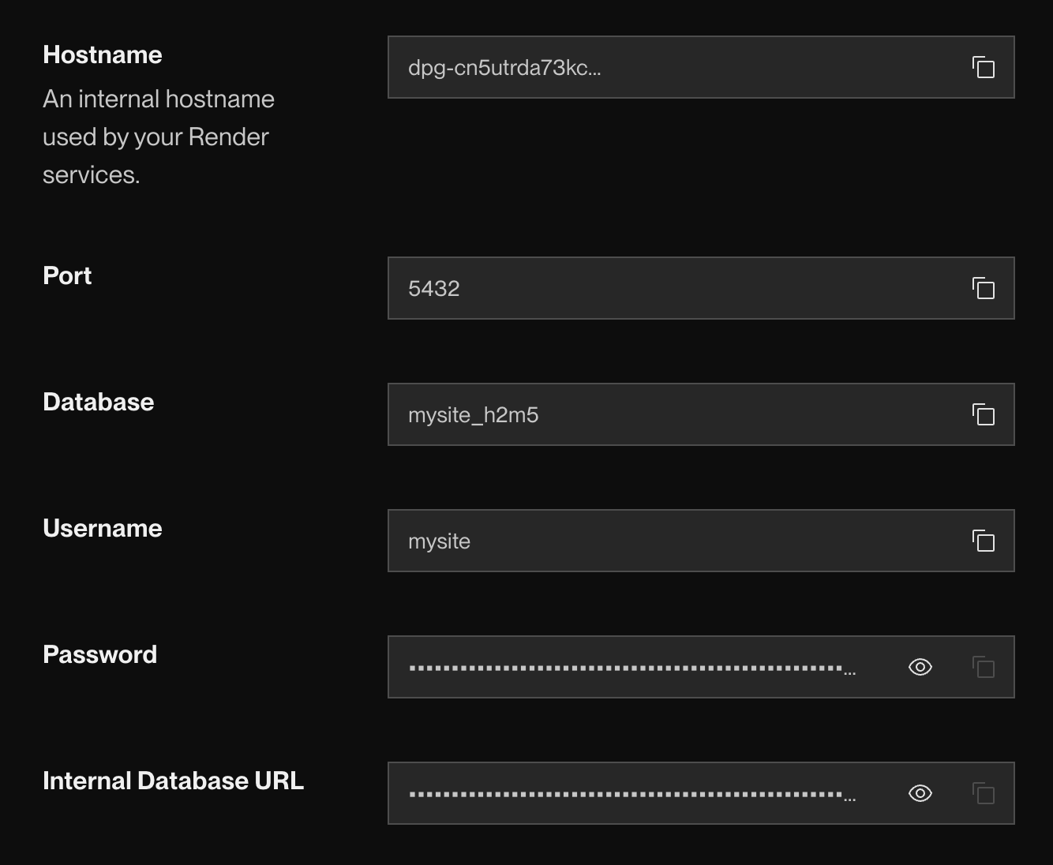Click the copy icon beside dpg-cn5utrda73kc

coord(984,68)
